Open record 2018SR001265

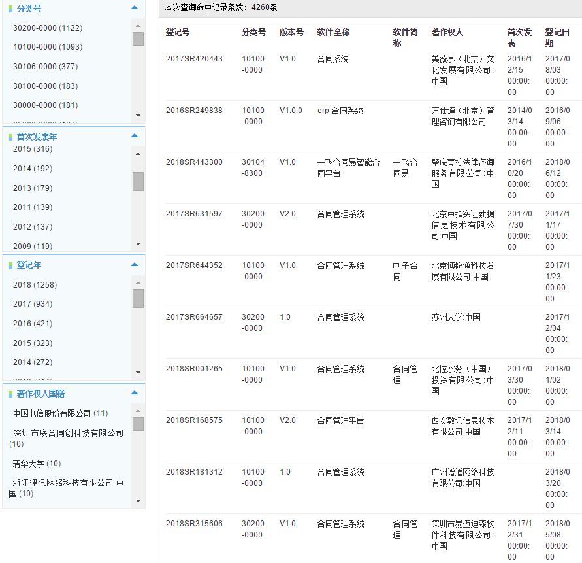tap(194, 369)
